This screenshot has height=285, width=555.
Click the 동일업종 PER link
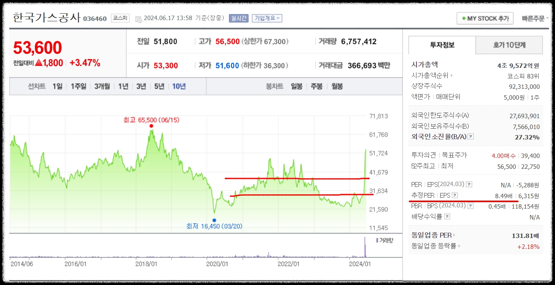431,236
